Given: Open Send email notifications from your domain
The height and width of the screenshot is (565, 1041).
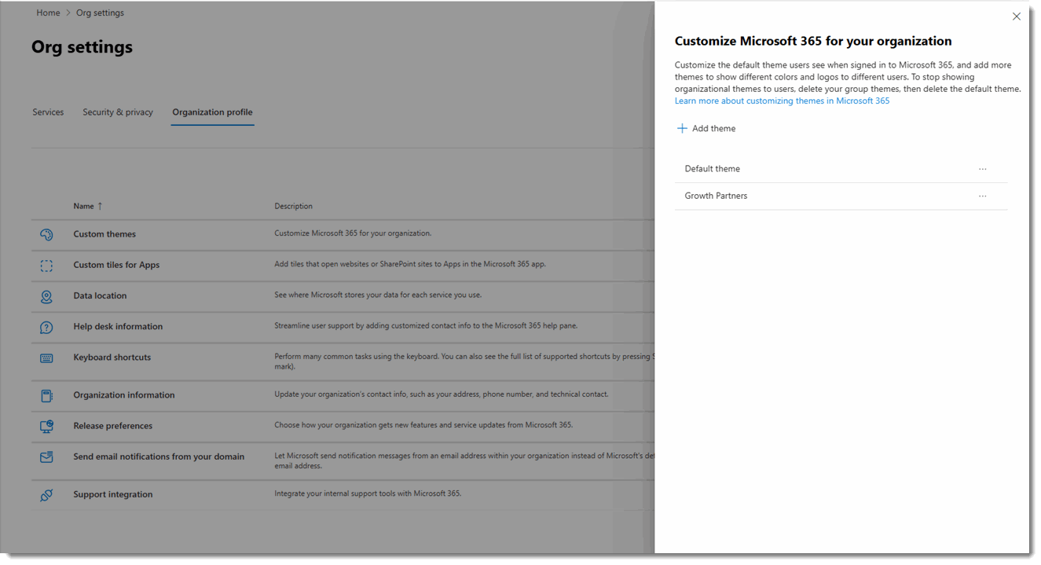Looking at the screenshot, I should tap(159, 456).
